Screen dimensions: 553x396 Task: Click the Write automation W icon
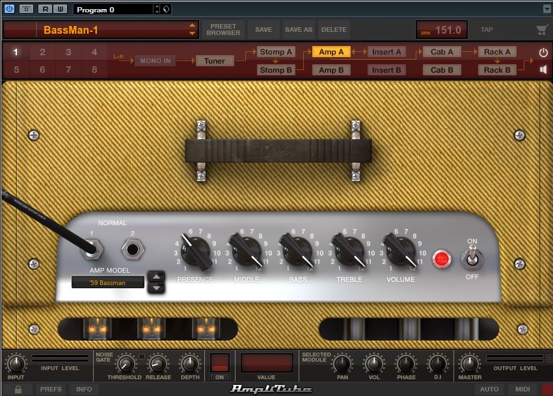[60, 9]
